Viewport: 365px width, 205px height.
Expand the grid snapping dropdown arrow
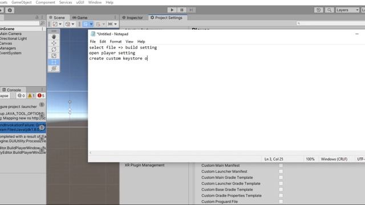click(91, 24)
